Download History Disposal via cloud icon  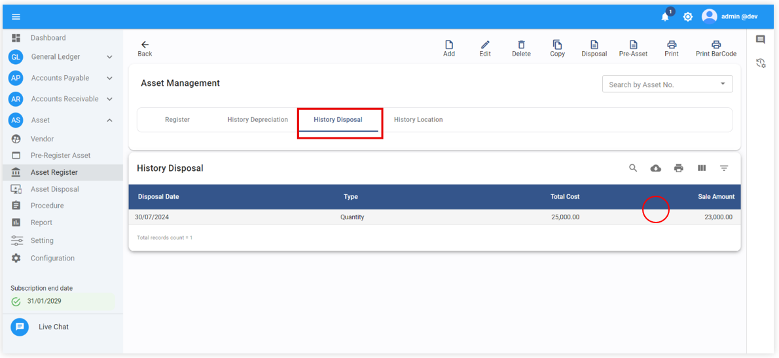point(655,168)
